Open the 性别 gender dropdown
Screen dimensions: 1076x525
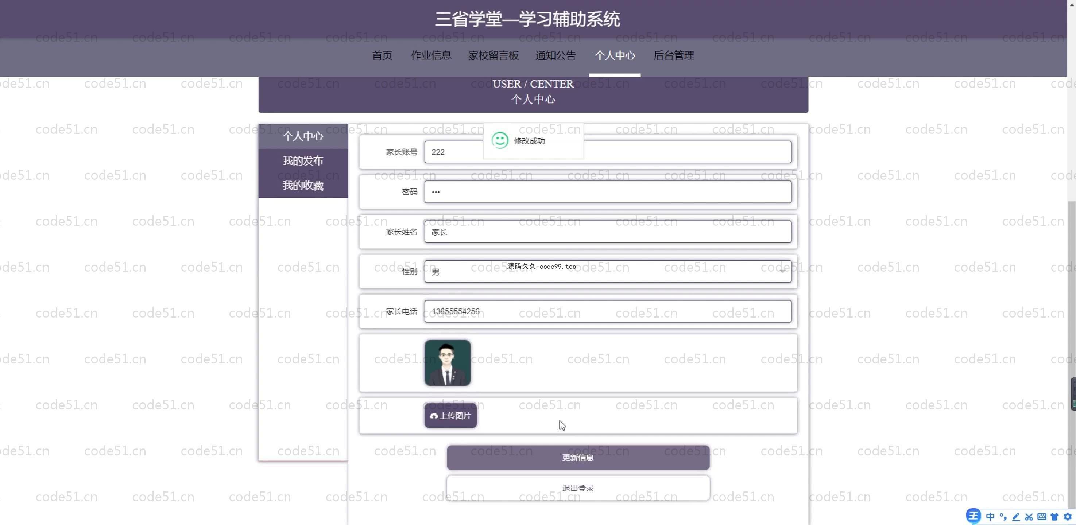point(608,272)
